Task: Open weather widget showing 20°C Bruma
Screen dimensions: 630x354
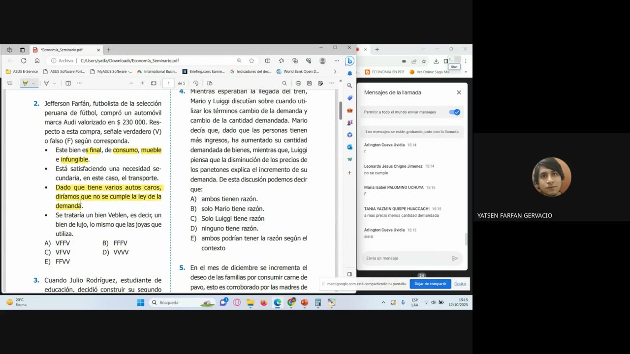Action: click(x=17, y=302)
